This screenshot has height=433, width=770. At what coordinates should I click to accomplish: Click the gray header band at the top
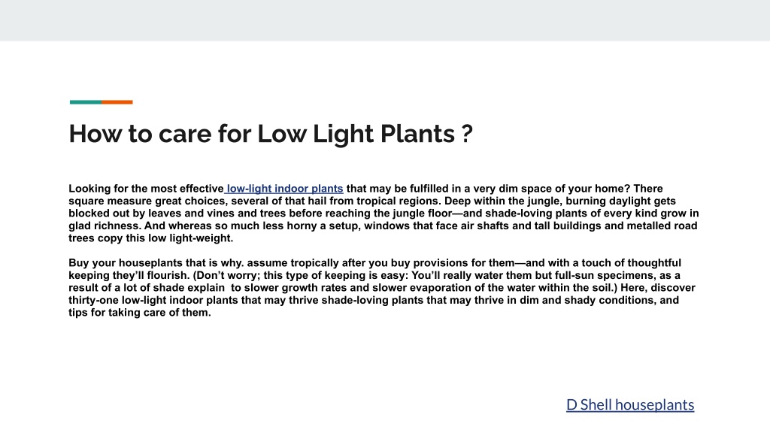(385, 20)
